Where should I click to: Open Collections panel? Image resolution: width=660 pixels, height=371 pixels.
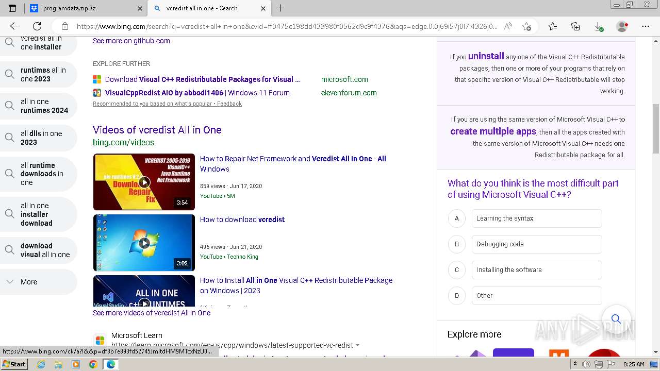tap(575, 26)
